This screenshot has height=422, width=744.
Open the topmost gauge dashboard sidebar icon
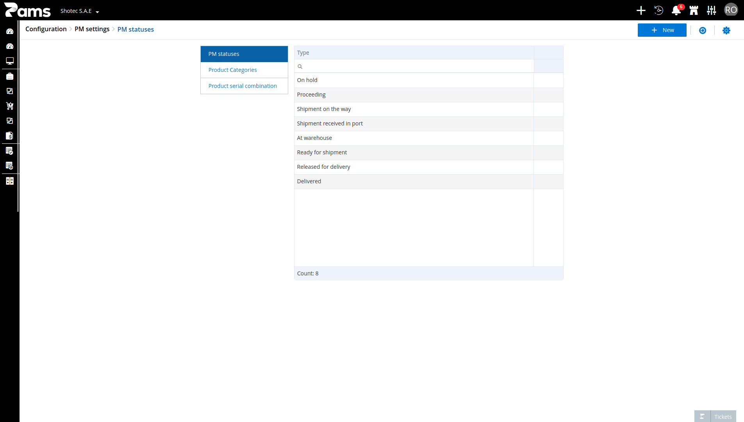10,31
